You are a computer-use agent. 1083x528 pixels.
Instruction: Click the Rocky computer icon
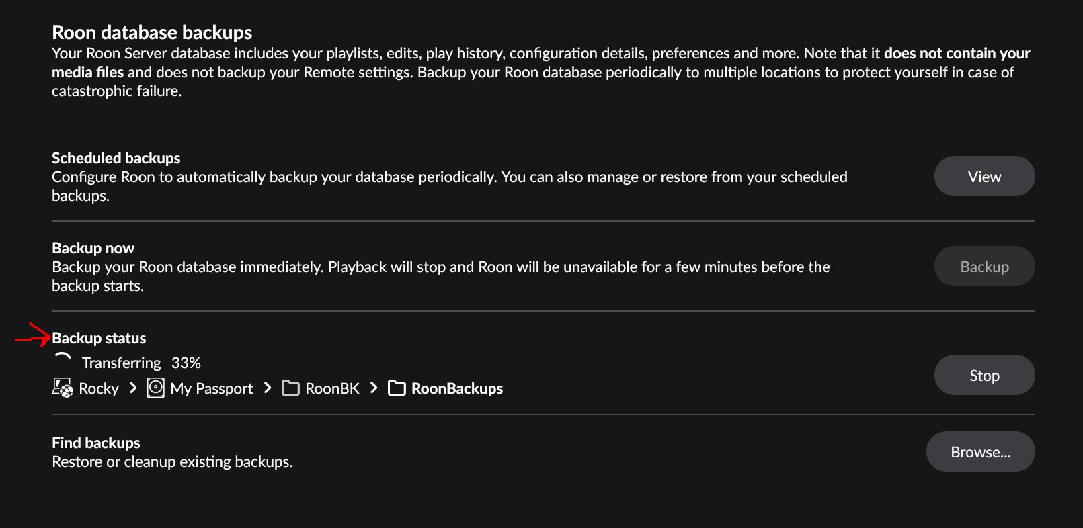point(63,388)
